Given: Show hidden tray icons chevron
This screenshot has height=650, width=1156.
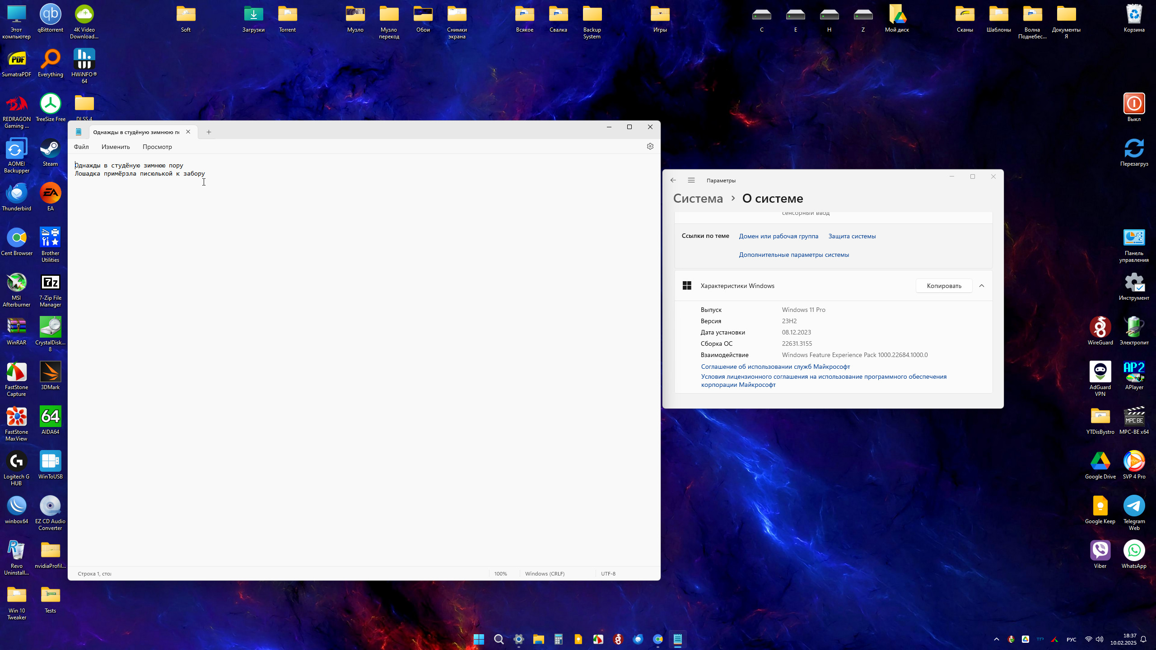Looking at the screenshot, I should (x=997, y=639).
